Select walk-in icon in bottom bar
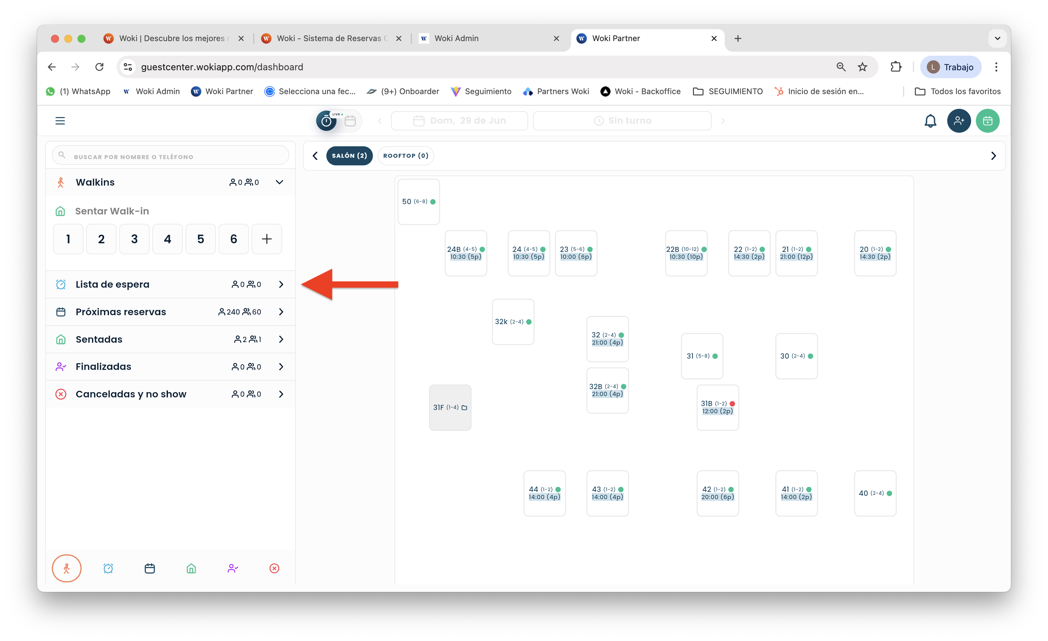The height and width of the screenshot is (641, 1048). click(67, 568)
